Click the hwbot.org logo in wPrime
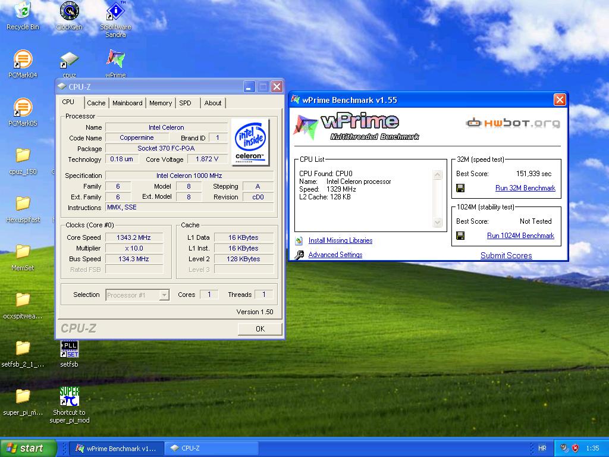The height and width of the screenshot is (457, 609). tap(513, 123)
